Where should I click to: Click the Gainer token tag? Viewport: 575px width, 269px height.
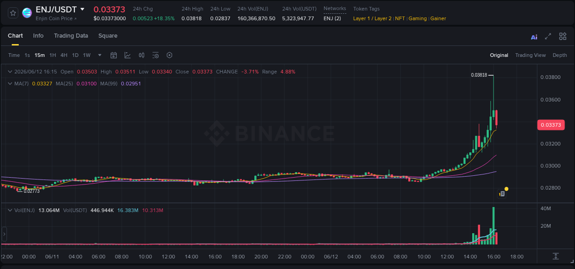(x=438, y=18)
